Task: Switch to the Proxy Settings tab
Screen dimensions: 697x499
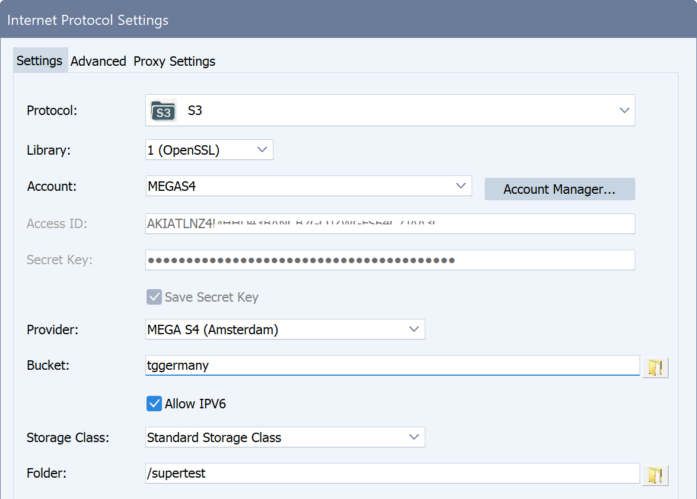Action: tap(174, 60)
